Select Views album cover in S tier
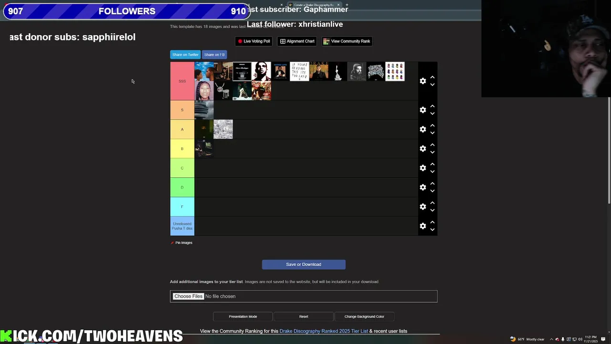This screenshot has height=344, width=611. click(204, 110)
